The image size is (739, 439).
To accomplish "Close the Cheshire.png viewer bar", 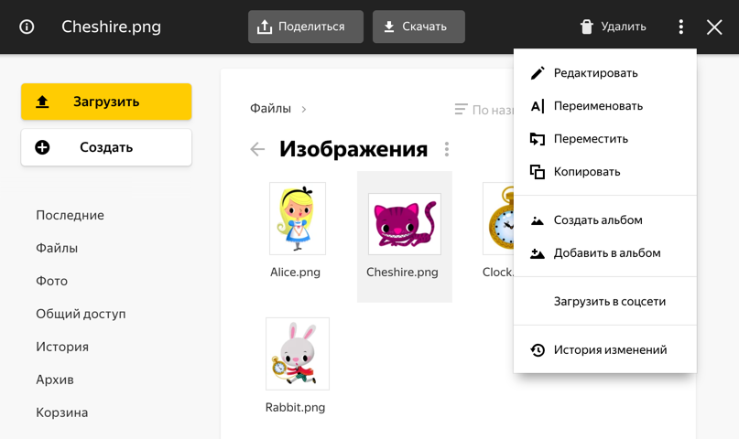I will pos(714,27).
